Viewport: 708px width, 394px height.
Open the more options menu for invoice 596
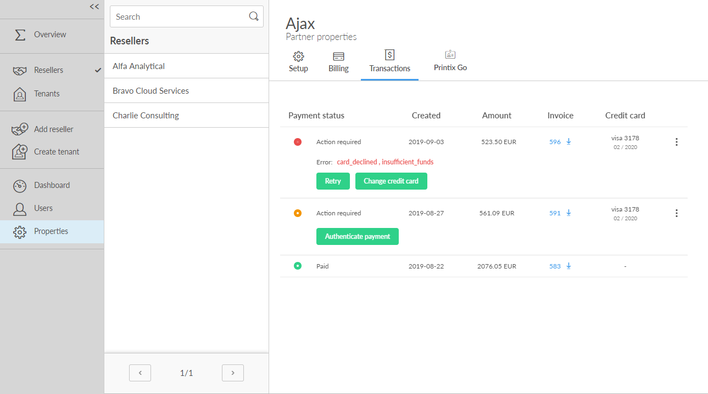point(676,142)
